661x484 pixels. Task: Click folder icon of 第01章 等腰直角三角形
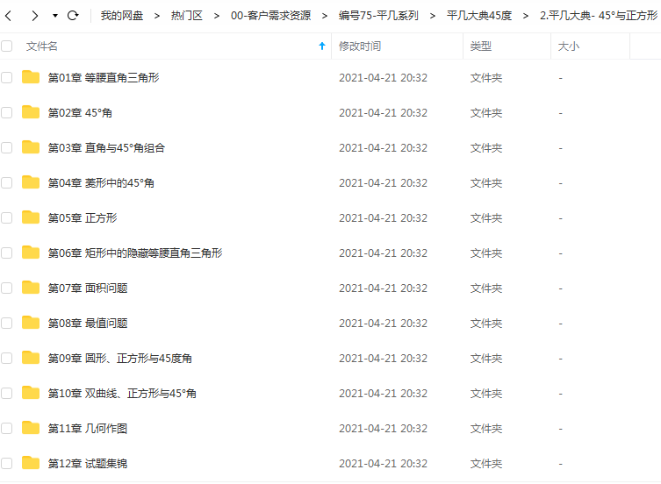(x=31, y=77)
